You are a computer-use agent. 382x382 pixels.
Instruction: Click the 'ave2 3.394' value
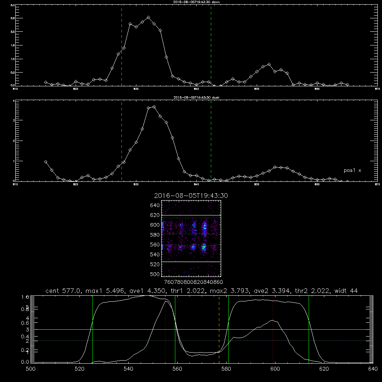272,291
